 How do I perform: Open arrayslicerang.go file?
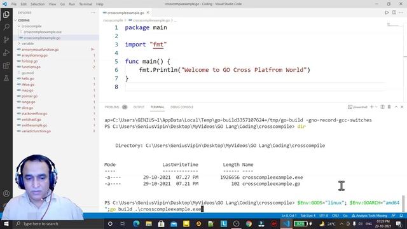[x=34, y=55]
